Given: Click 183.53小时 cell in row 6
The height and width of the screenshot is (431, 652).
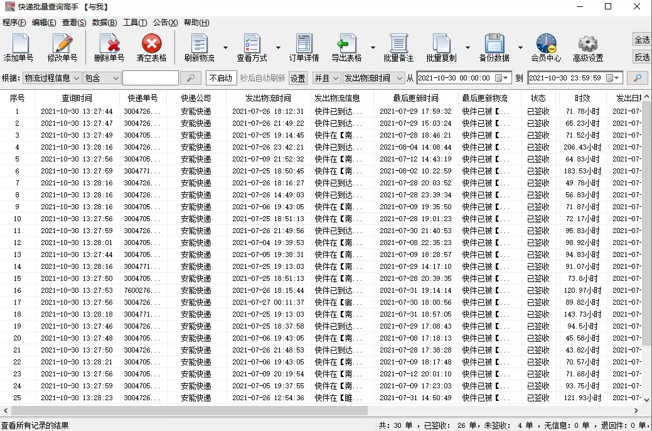Looking at the screenshot, I should point(582,171).
